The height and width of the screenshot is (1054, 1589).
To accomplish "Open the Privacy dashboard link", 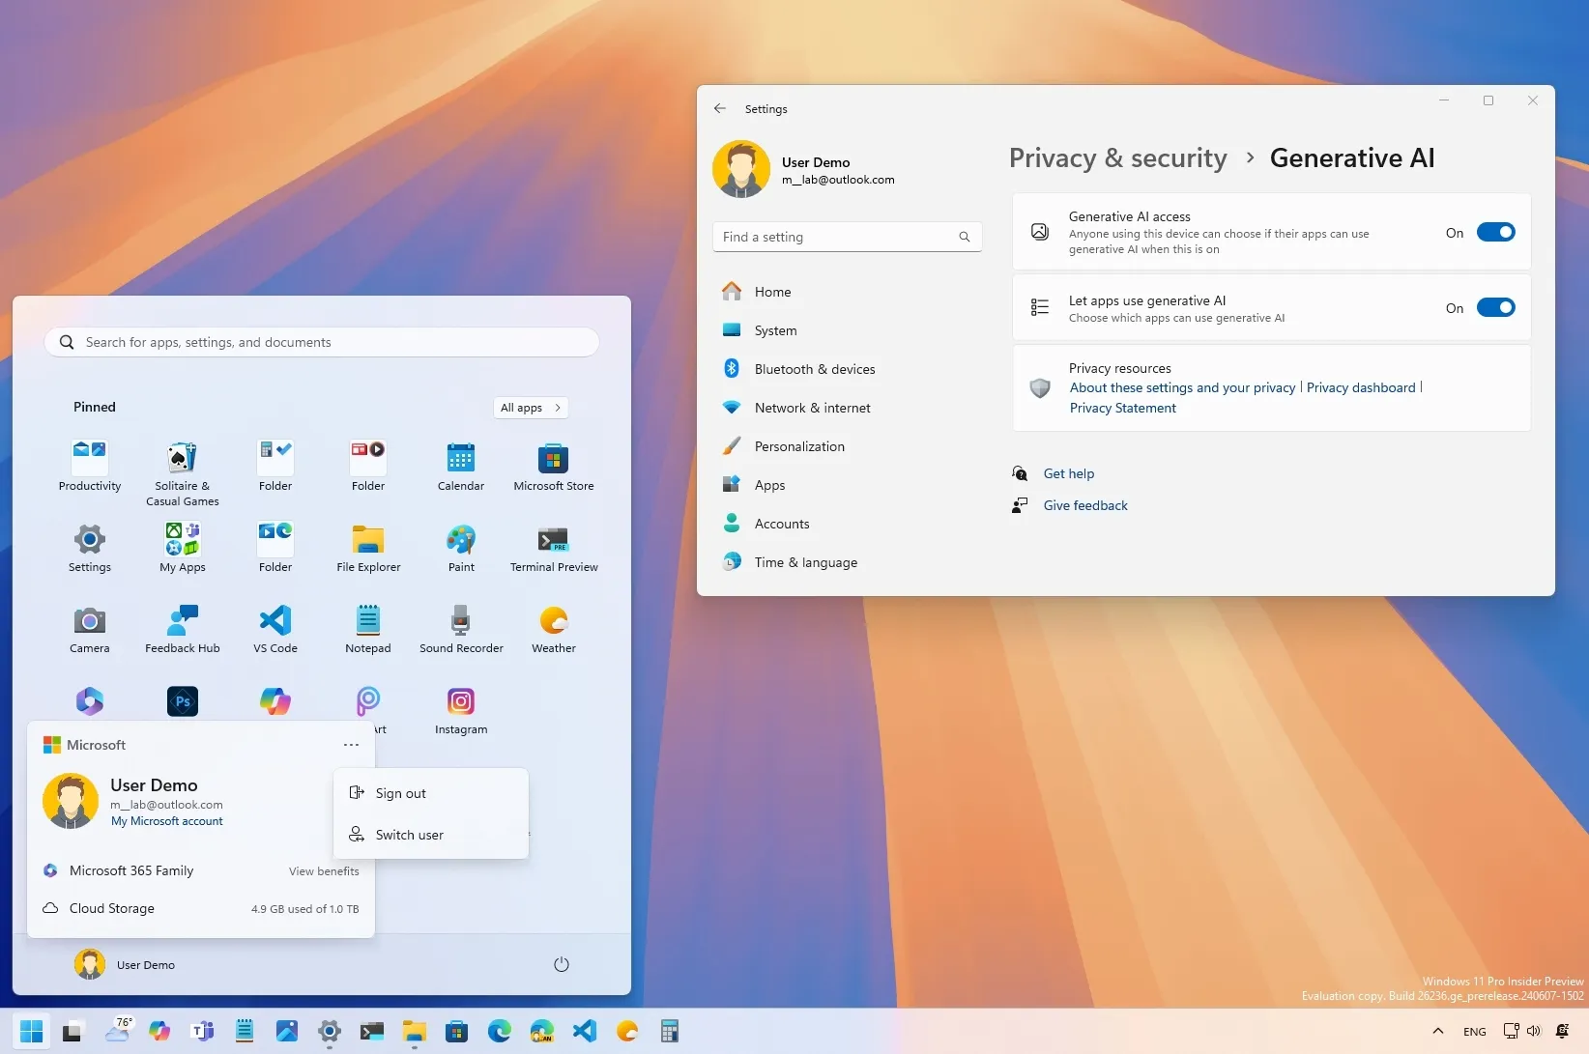I will (x=1360, y=386).
